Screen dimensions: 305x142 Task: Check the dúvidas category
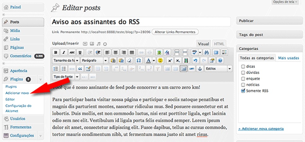coord(243,73)
